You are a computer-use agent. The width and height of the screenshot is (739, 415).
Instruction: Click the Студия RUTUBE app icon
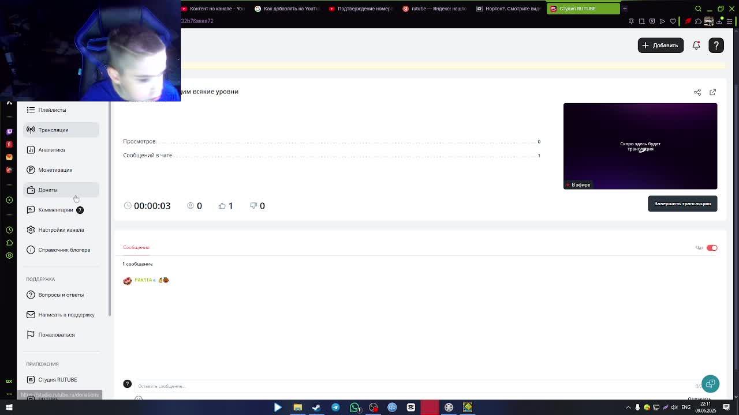pos(31,380)
